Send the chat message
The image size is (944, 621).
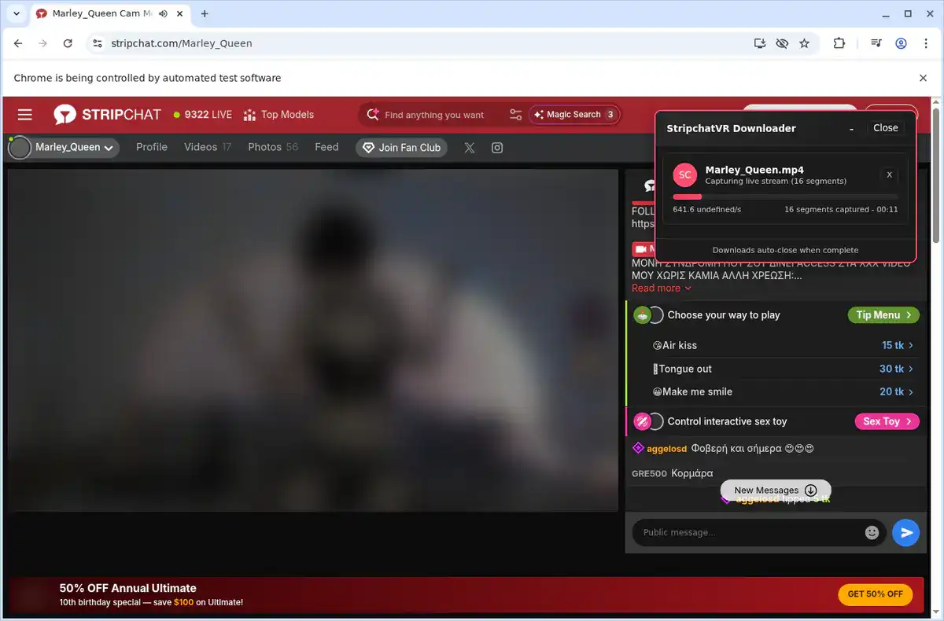click(x=906, y=532)
